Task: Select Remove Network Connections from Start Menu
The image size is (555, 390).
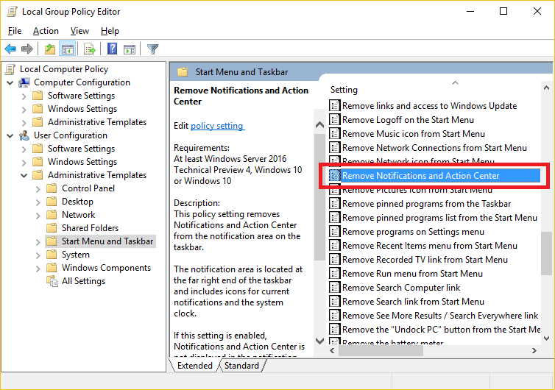Action: pos(434,148)
